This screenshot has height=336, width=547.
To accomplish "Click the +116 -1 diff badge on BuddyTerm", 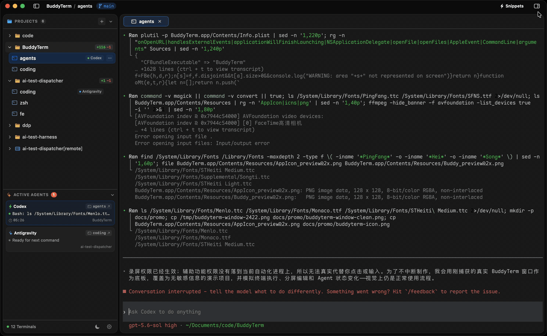I will point(104,47).
